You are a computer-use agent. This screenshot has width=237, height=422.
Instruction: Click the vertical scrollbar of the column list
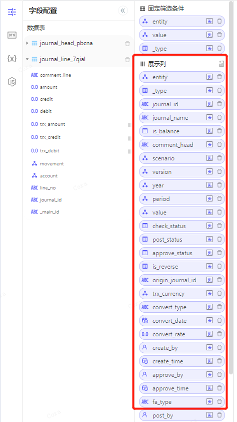[231, 187]
